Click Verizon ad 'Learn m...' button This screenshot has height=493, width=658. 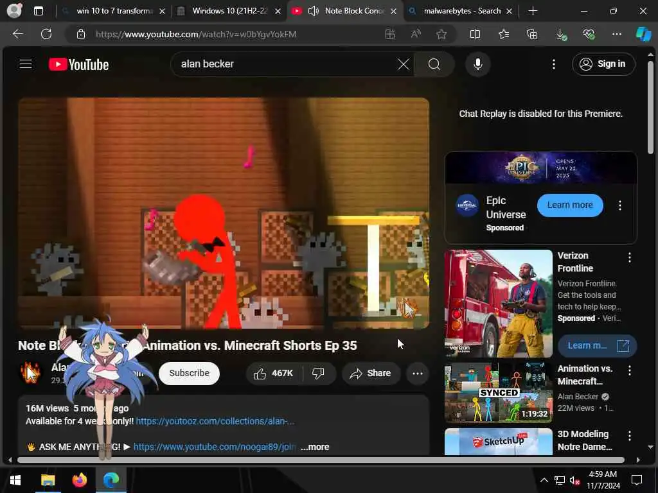coord(597,345)
